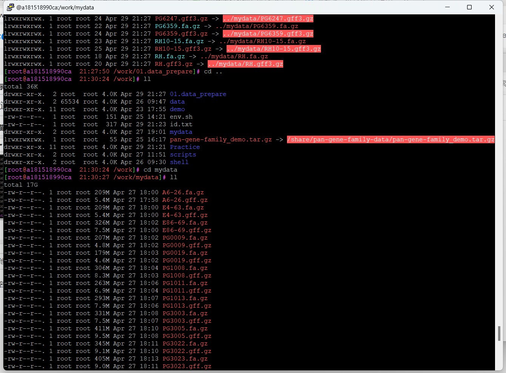
Task: Click the env.sh file name
Action: [181, 117]
